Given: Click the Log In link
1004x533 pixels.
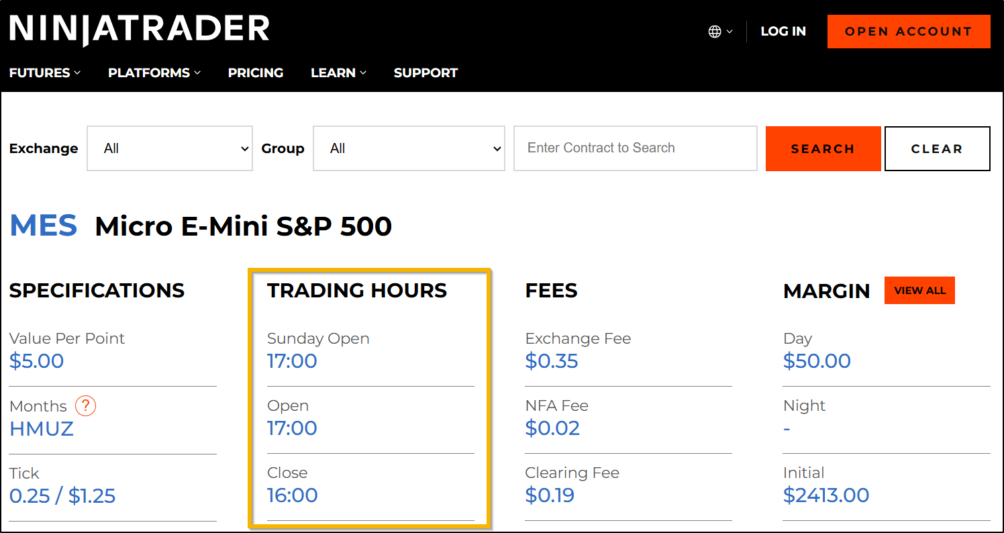Looking at the screenshot, I should 783,32.
